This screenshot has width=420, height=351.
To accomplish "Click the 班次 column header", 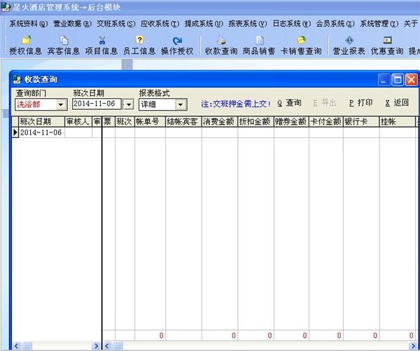I will (125, 122).
